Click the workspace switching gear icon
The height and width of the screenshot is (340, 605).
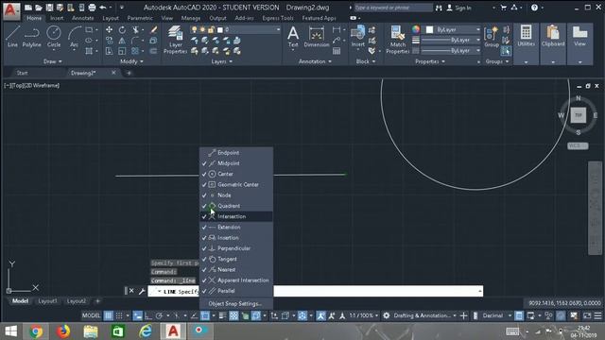387,315
